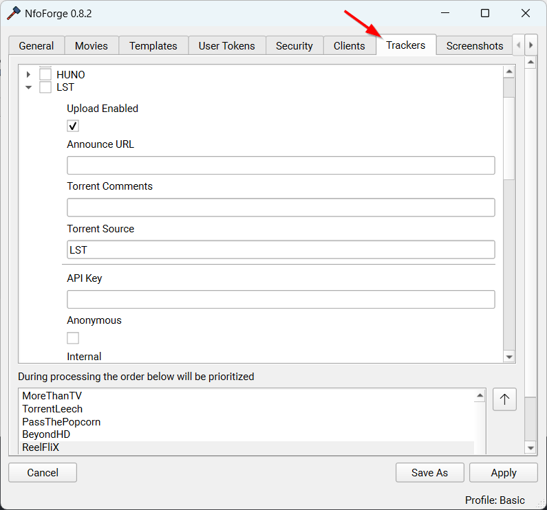Maximize the NfoForge window
547x510 pixels.
click(x=485, y=13)
